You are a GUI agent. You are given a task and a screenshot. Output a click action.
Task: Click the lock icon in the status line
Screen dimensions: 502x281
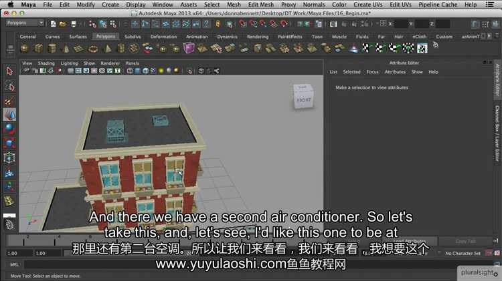[x=218, y=23]
